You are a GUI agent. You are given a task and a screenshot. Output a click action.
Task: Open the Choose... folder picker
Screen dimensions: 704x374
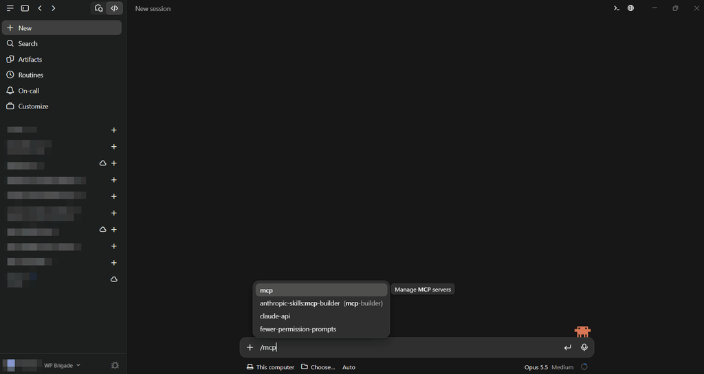pos(318,367)
